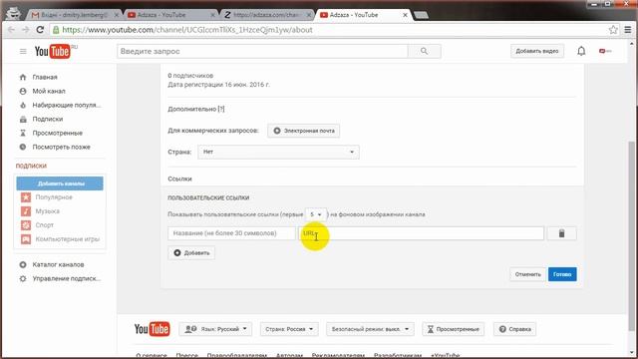The image size is (638, 359).
Task: Click the Популярное channel icon
Action: [x=26, y=197]
